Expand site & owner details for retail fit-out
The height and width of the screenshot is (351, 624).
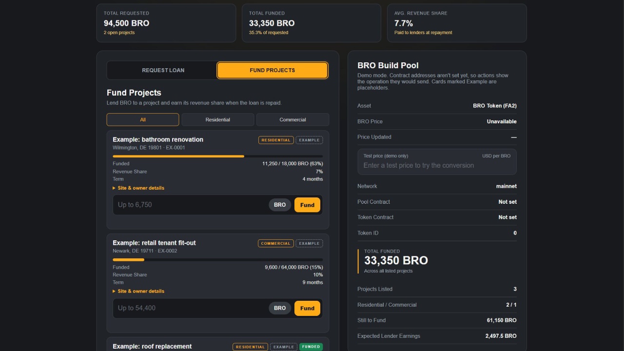138,291
